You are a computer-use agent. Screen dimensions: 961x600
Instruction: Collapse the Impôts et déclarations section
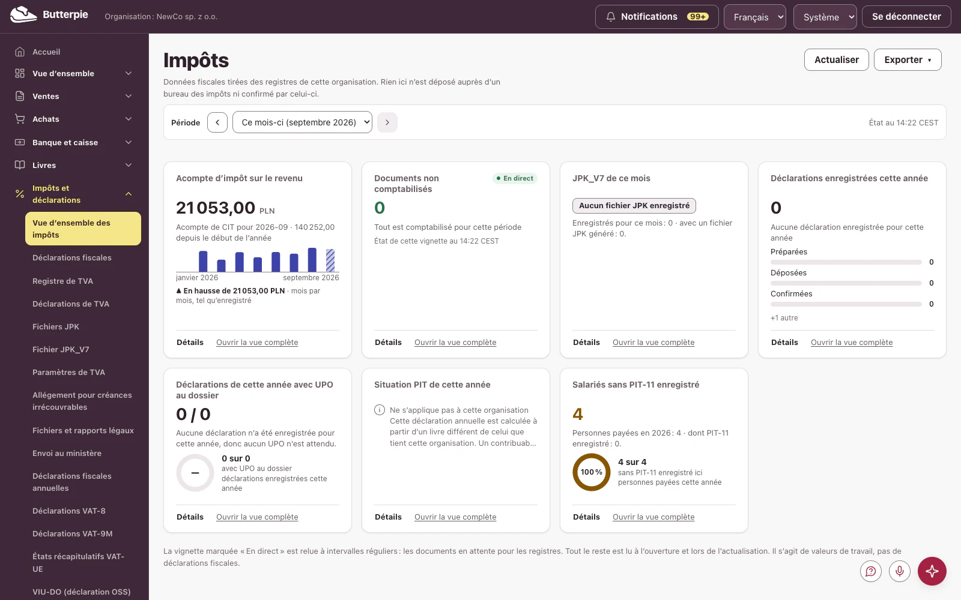coord(129,194)
